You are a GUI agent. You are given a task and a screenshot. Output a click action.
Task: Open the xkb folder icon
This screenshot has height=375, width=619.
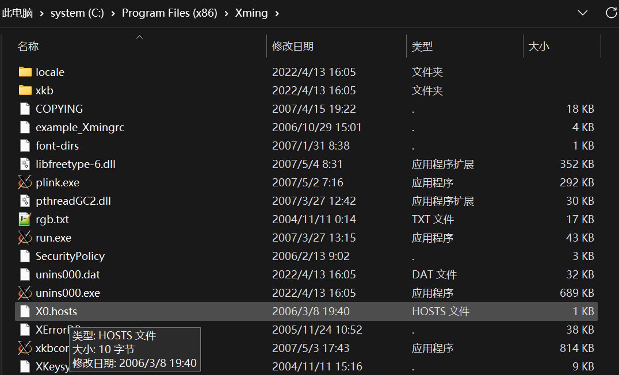25,90
